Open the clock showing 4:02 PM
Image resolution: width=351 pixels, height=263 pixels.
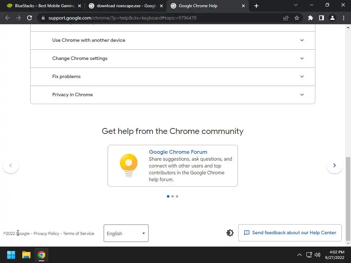click(x=335, y=255)
